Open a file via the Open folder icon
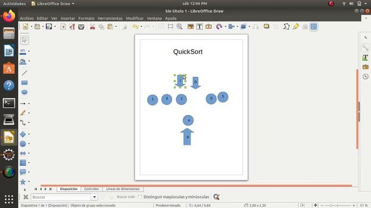This screenshot has height=208, width=371. (37, 27)
